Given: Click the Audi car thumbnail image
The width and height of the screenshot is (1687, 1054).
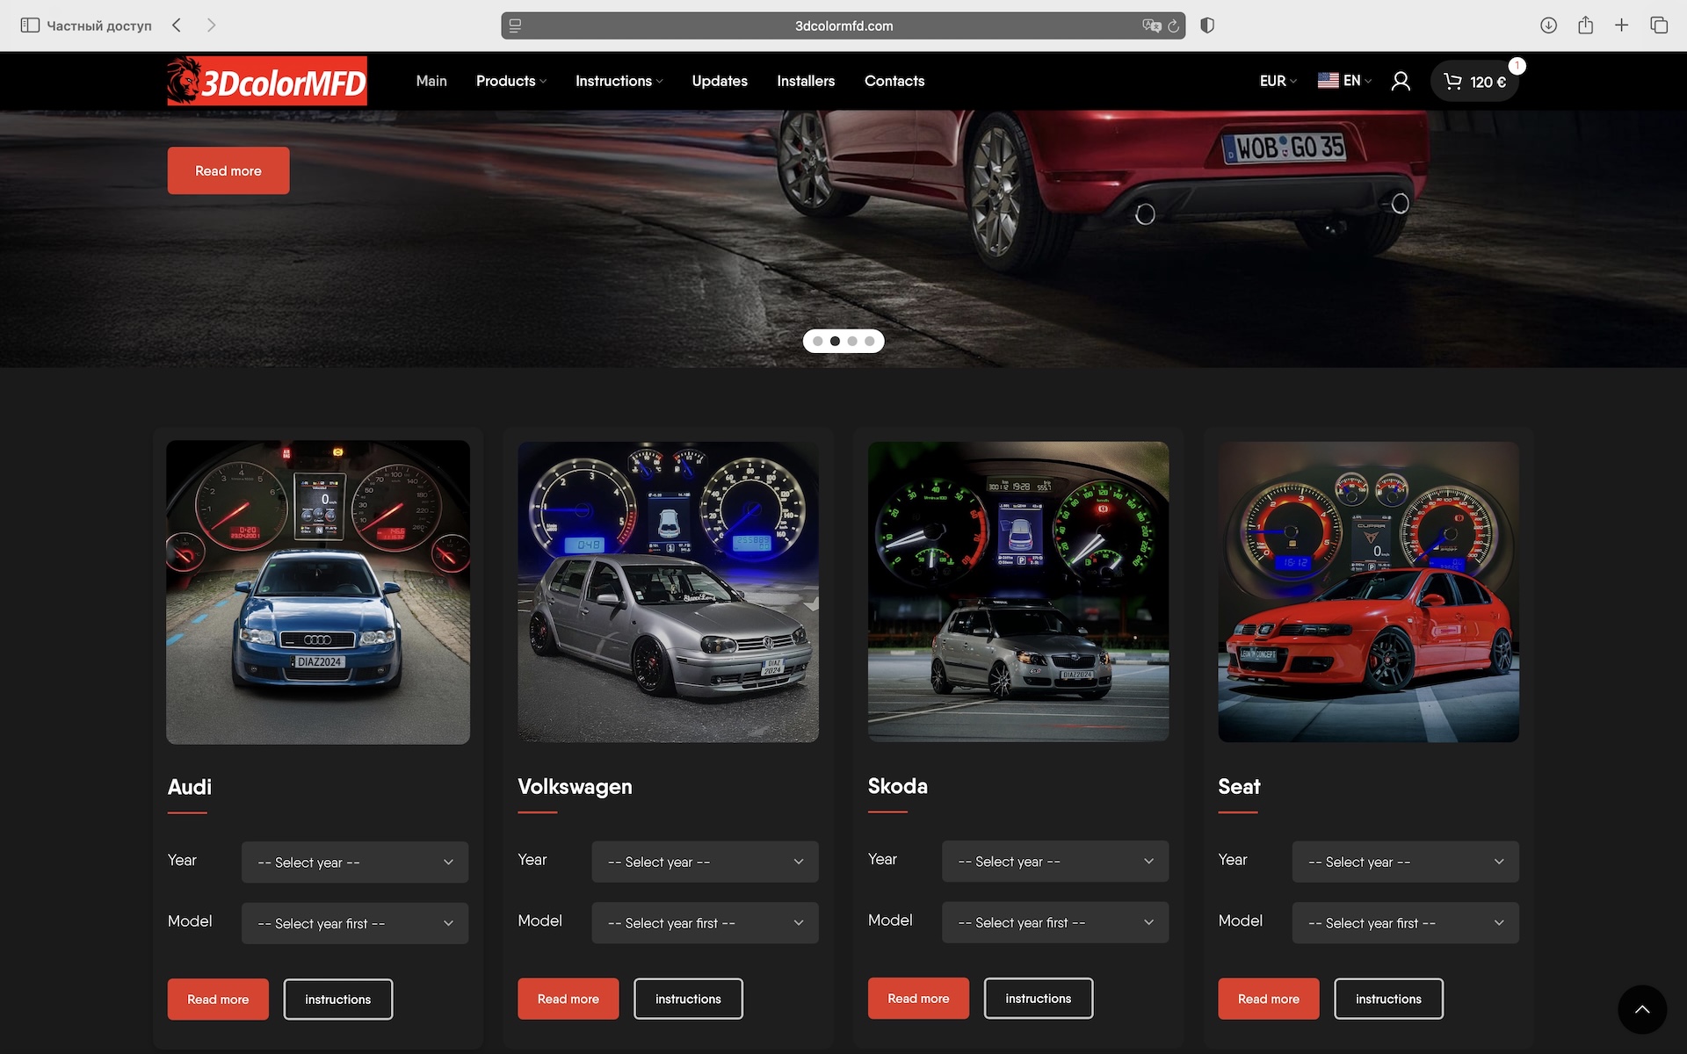Looking at the screenshot, I should 318,592.
